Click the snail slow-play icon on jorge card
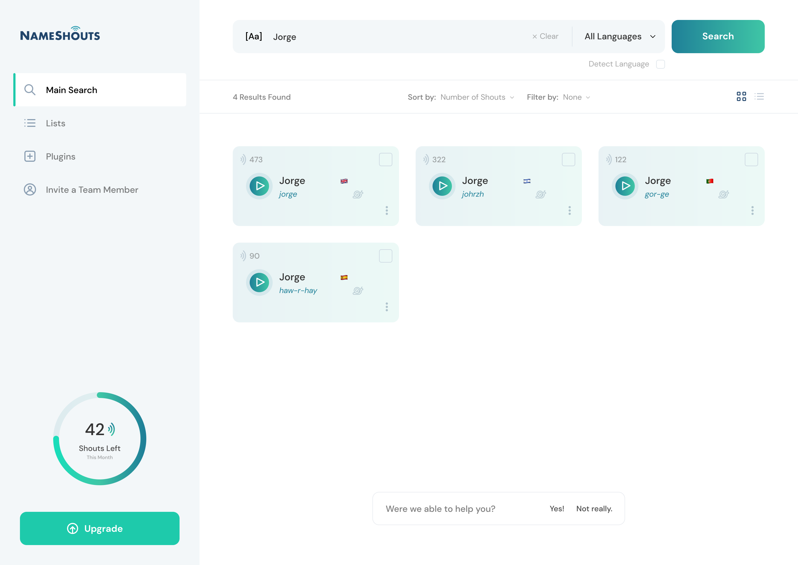798x565 pixels. coord(358,194)
